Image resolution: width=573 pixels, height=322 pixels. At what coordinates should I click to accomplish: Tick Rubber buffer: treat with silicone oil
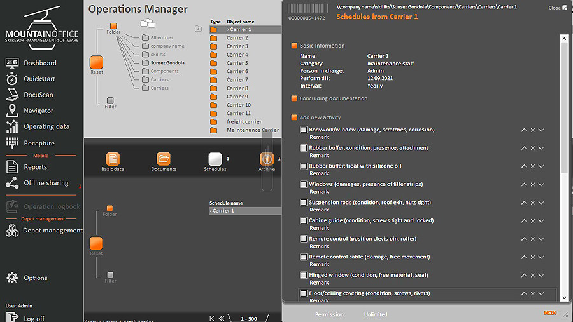tap(304, 166)
